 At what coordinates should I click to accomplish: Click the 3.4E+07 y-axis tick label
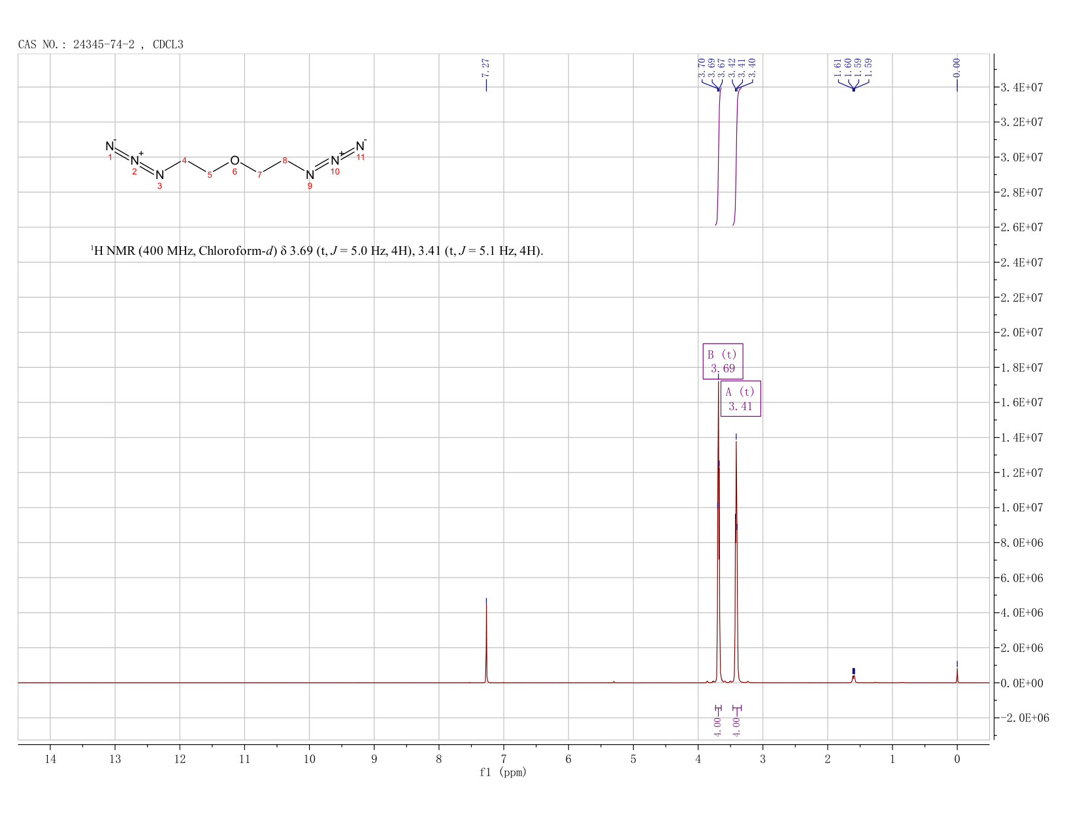click(1021, 88)
